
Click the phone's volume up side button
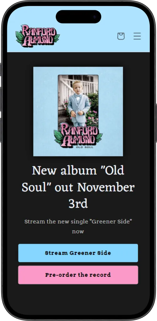pyautogui.click(x=1, y=99)
